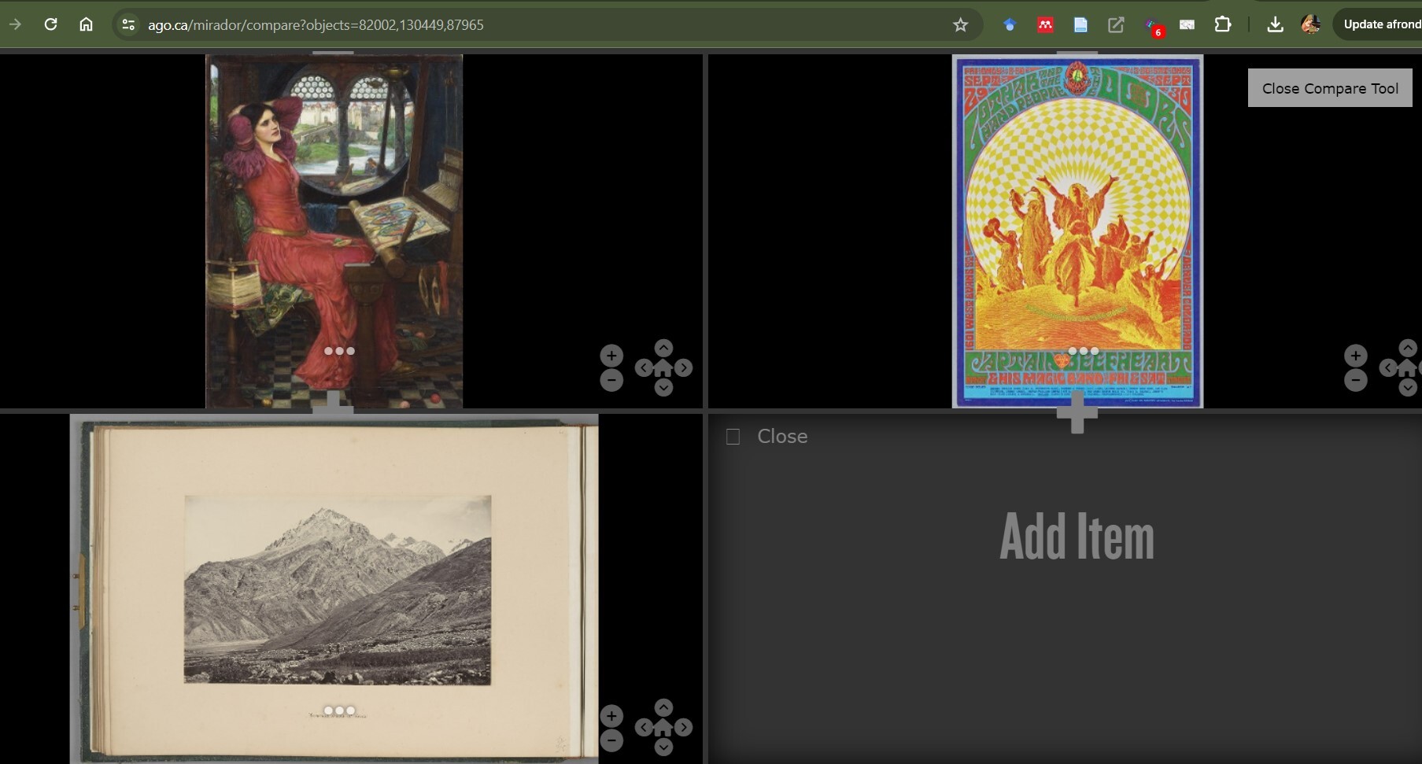Viewport: 1422px width, 764px height.
Task: Click the Update browser button
Action: point(1379,24)
